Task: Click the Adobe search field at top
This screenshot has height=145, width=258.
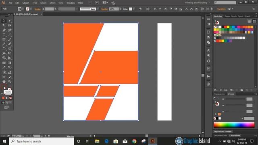Action: (225, 3)
